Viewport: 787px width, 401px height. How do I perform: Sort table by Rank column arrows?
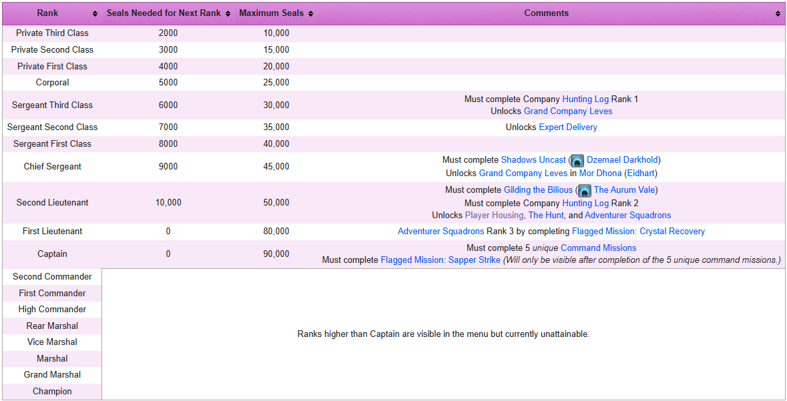tap(95, 13)
